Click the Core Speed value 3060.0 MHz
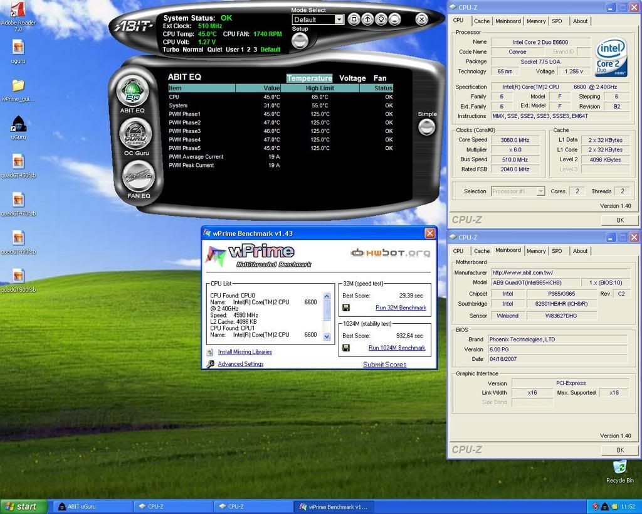This screenshot has height=514, width=642. [x=515, y=140]
